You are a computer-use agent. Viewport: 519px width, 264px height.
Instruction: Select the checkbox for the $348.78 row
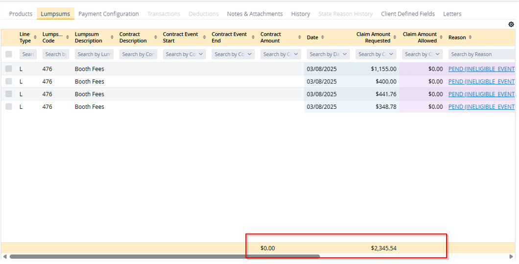(9, 106)
